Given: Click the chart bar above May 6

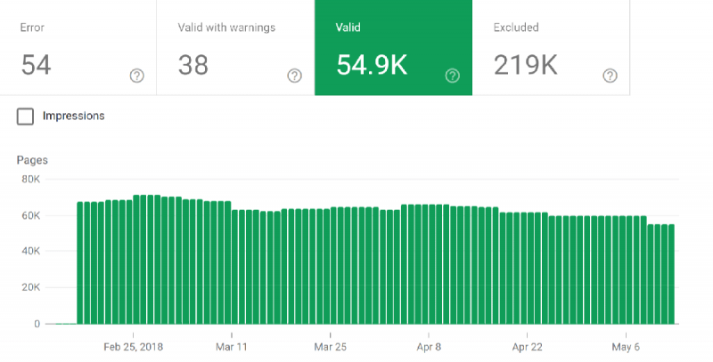Looking at the screenshot, I should pyautogui.click(x=629, y=269).
